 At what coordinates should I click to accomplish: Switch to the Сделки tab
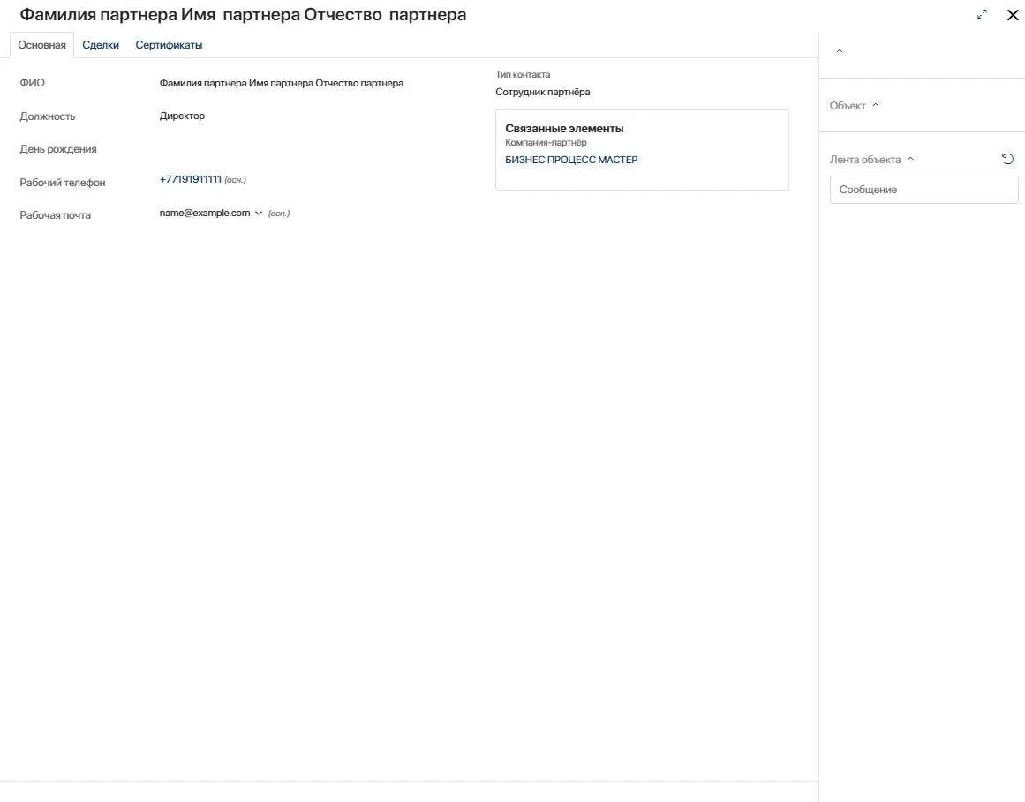101,45
